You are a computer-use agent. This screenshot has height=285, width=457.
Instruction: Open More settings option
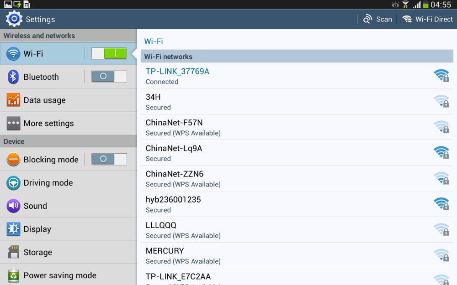[x=48, y=123]
